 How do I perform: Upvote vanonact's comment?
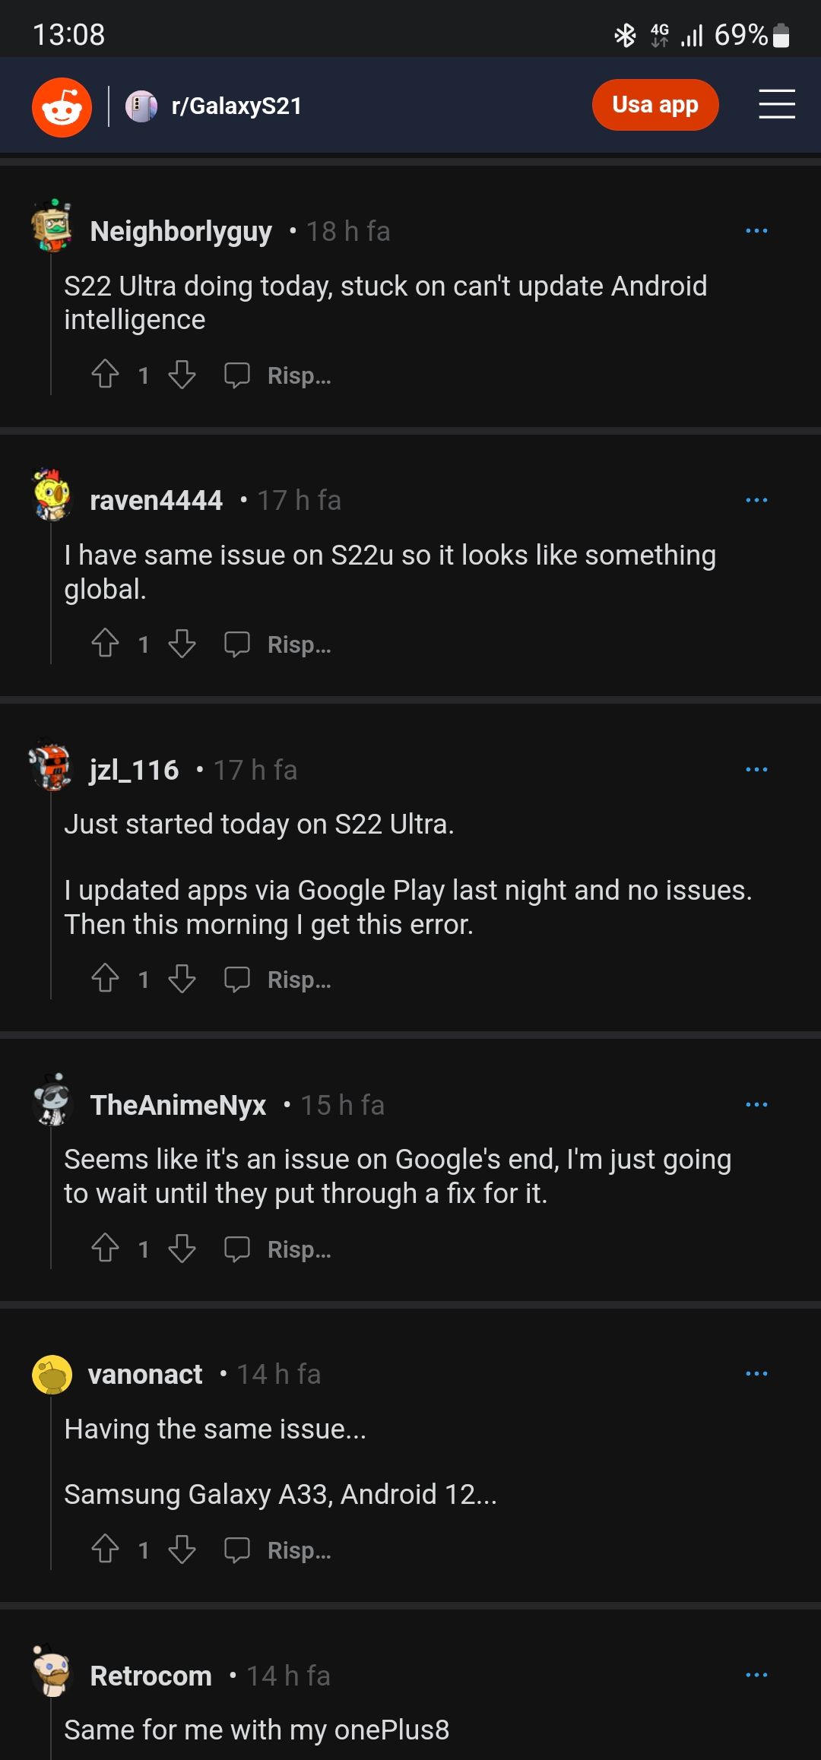click(x=105, y=1549)
